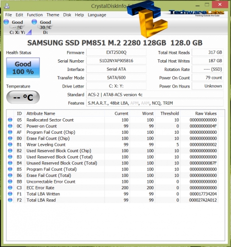Click status orb for Program Fail Count (Total)
This screenshot has height=247, width=231.
(10, 169)
